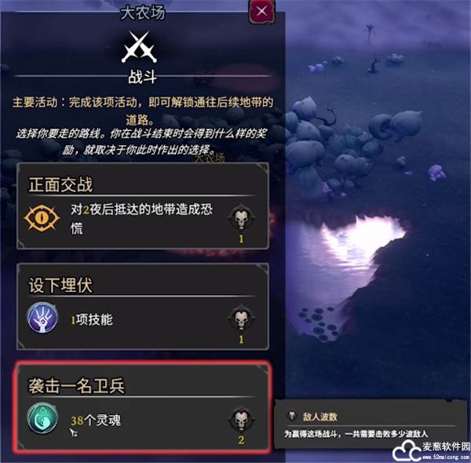
Task: Click the 大农场 title at top
Action: coord(142,13)
